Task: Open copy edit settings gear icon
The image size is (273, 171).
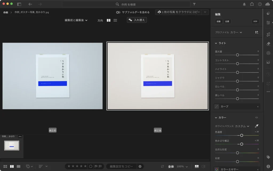Action: [x=140, y=166]
